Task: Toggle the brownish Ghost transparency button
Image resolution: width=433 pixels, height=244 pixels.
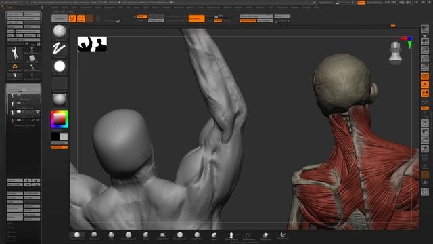Action: [425, 175]
